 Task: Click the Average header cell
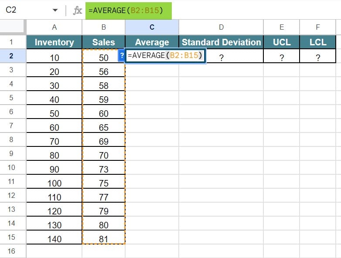[x=152, y=42]
